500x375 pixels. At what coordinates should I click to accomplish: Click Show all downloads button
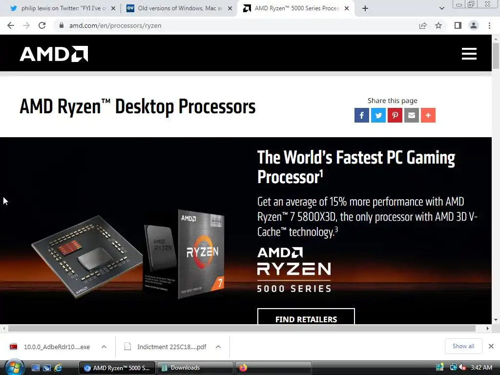[x=463, y=346]
